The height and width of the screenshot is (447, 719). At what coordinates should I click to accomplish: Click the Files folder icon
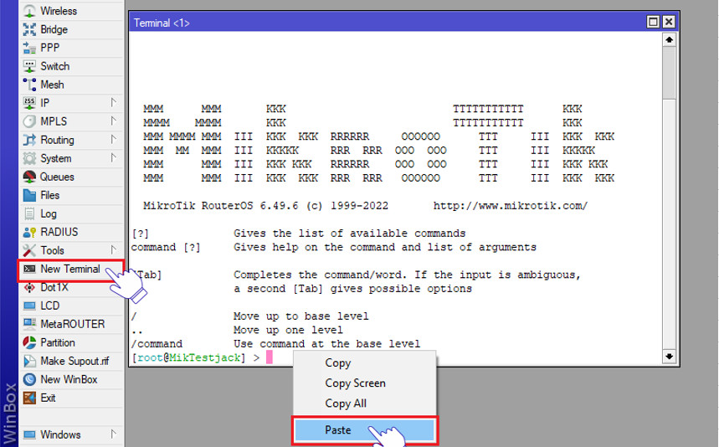click(x=29, y=195)
